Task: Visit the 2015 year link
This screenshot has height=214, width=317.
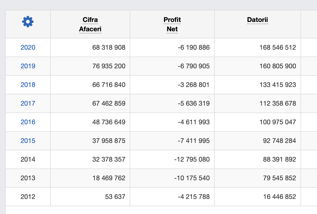Action: [x=28, y=141]
